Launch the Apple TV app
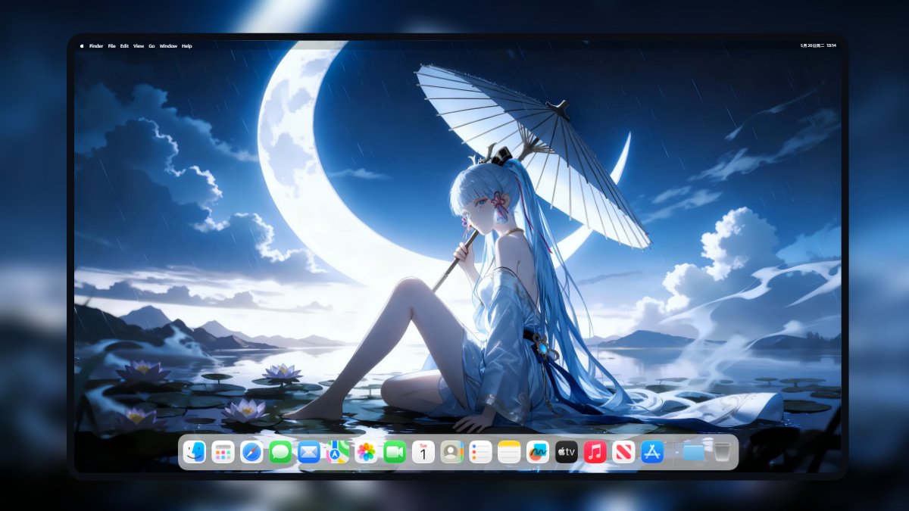Image resolution: width=909 pixels, height=511 pixels. point(567,452)
